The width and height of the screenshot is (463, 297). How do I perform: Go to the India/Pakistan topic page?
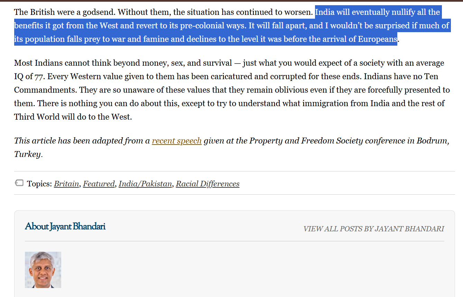click(x=145, y=184)
